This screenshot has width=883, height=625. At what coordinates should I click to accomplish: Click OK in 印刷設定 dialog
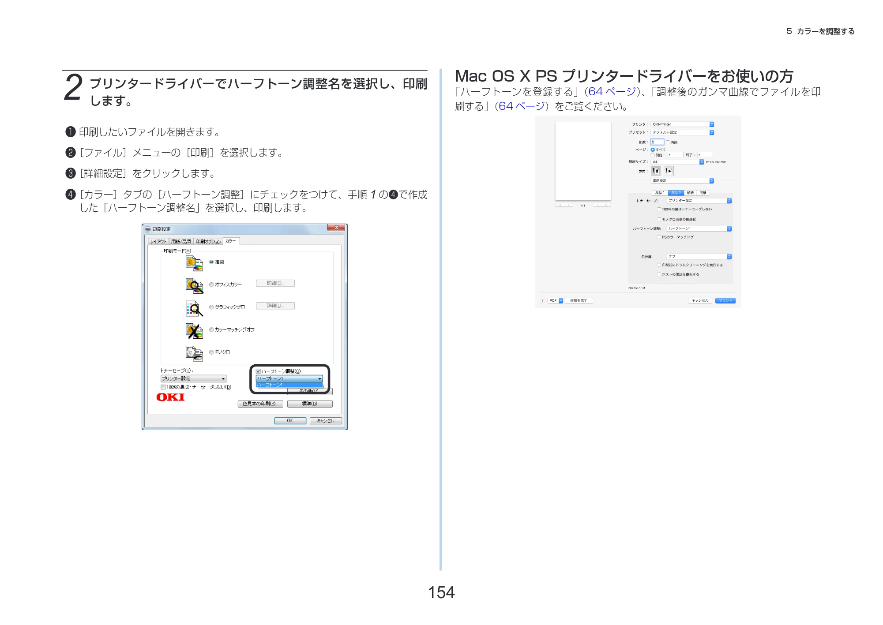[290, 421]
